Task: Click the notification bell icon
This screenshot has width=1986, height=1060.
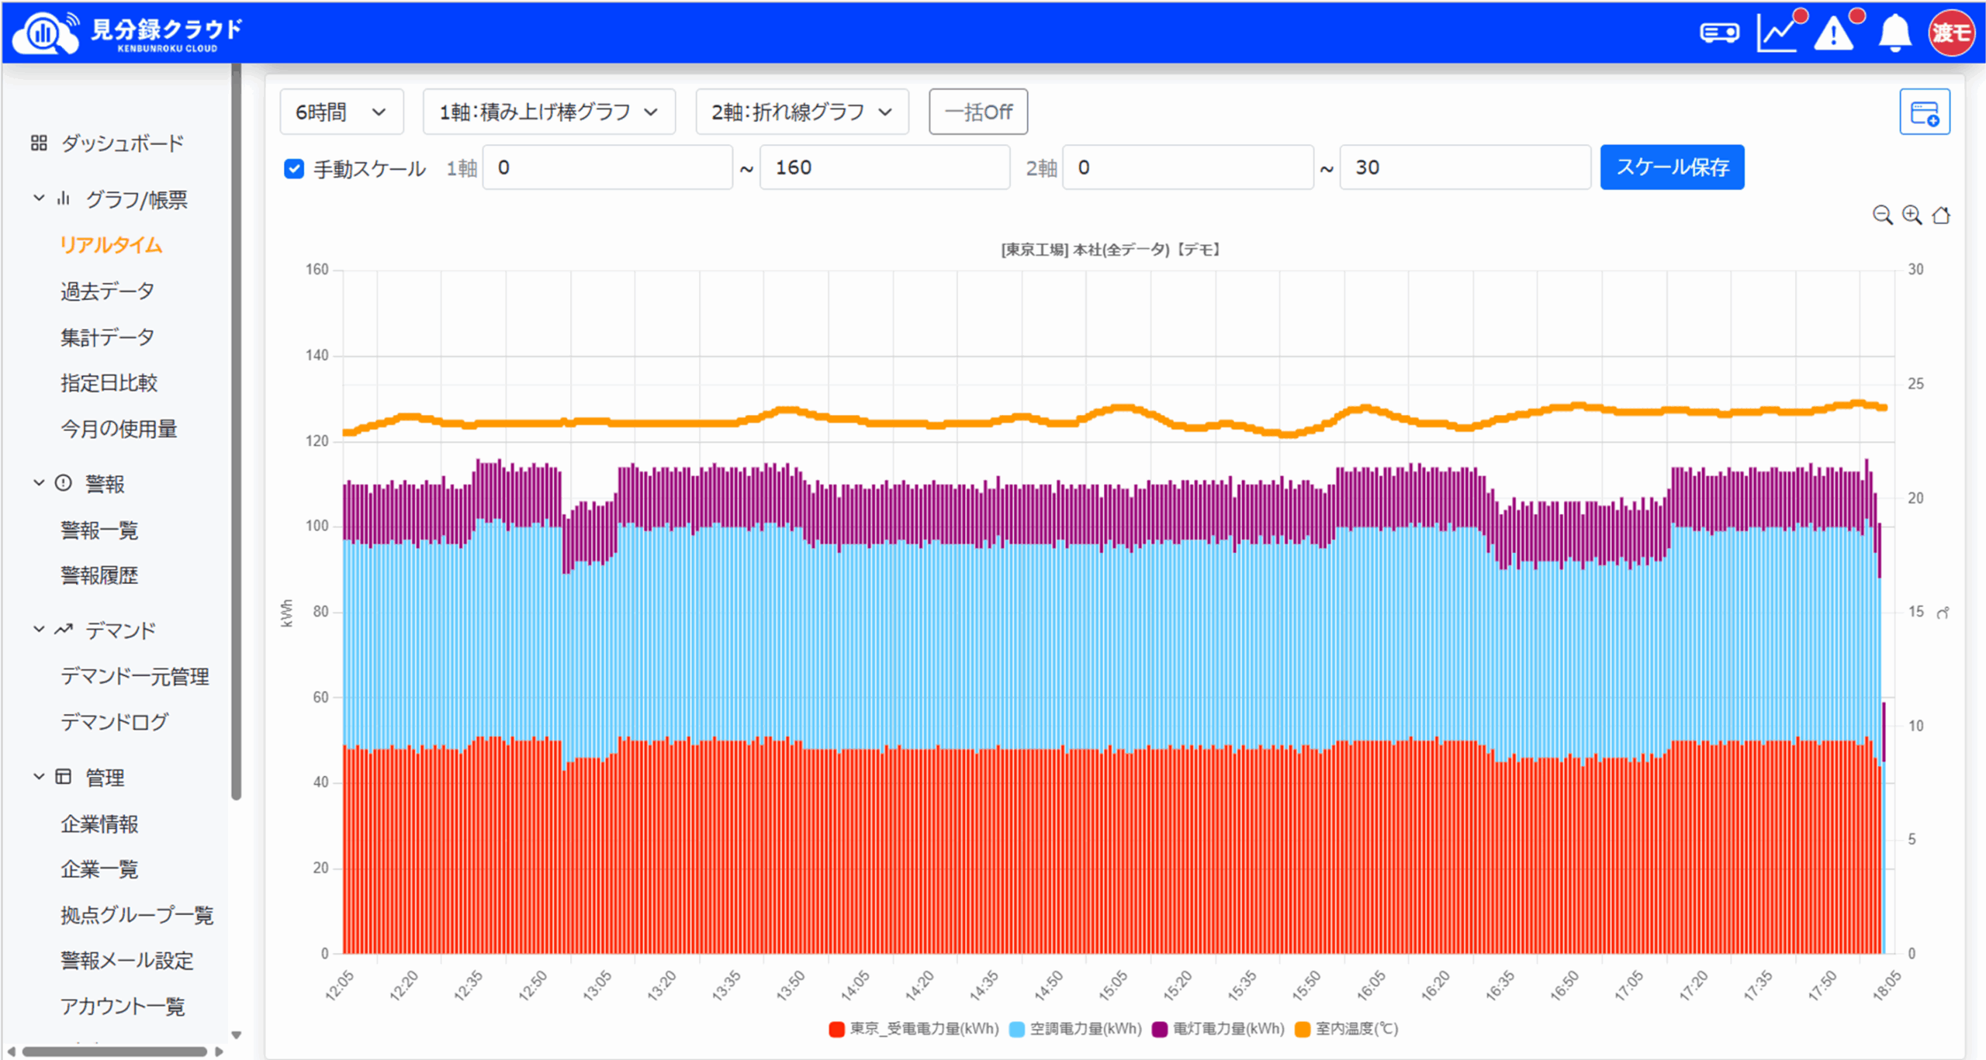Action: click(x=1894, y=33)
